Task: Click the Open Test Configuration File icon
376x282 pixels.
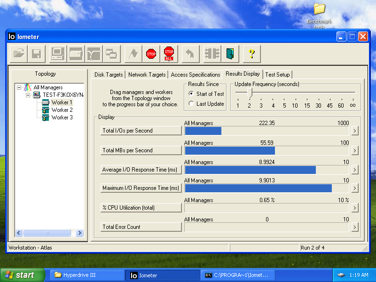Action: pos(19,54)
